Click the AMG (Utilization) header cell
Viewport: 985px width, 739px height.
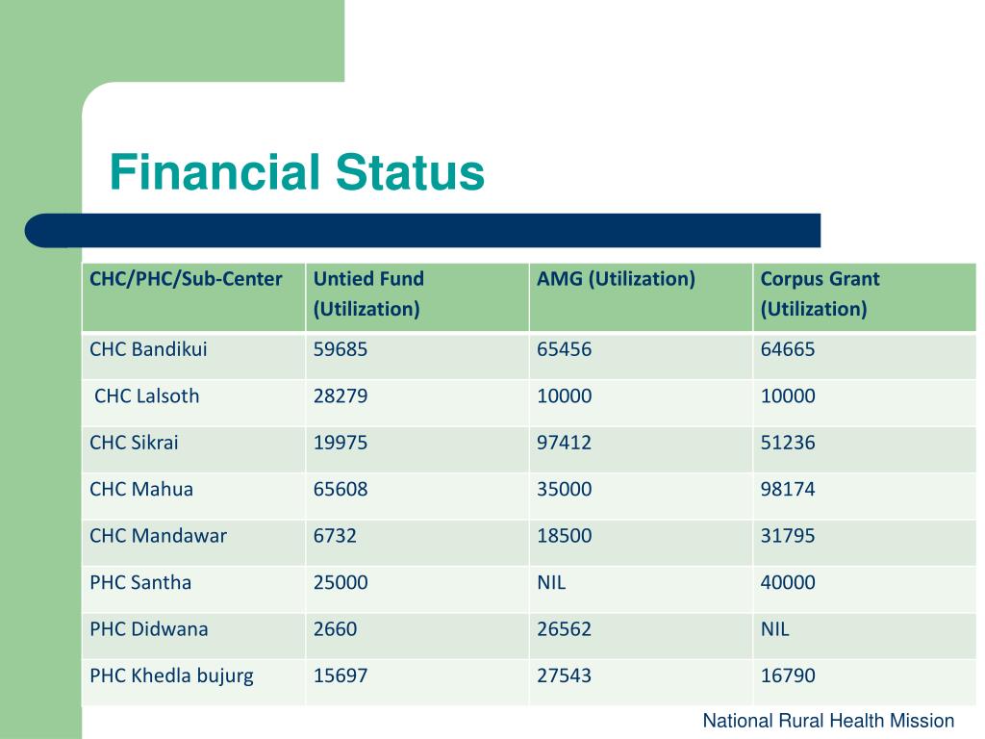pos(641,297)
